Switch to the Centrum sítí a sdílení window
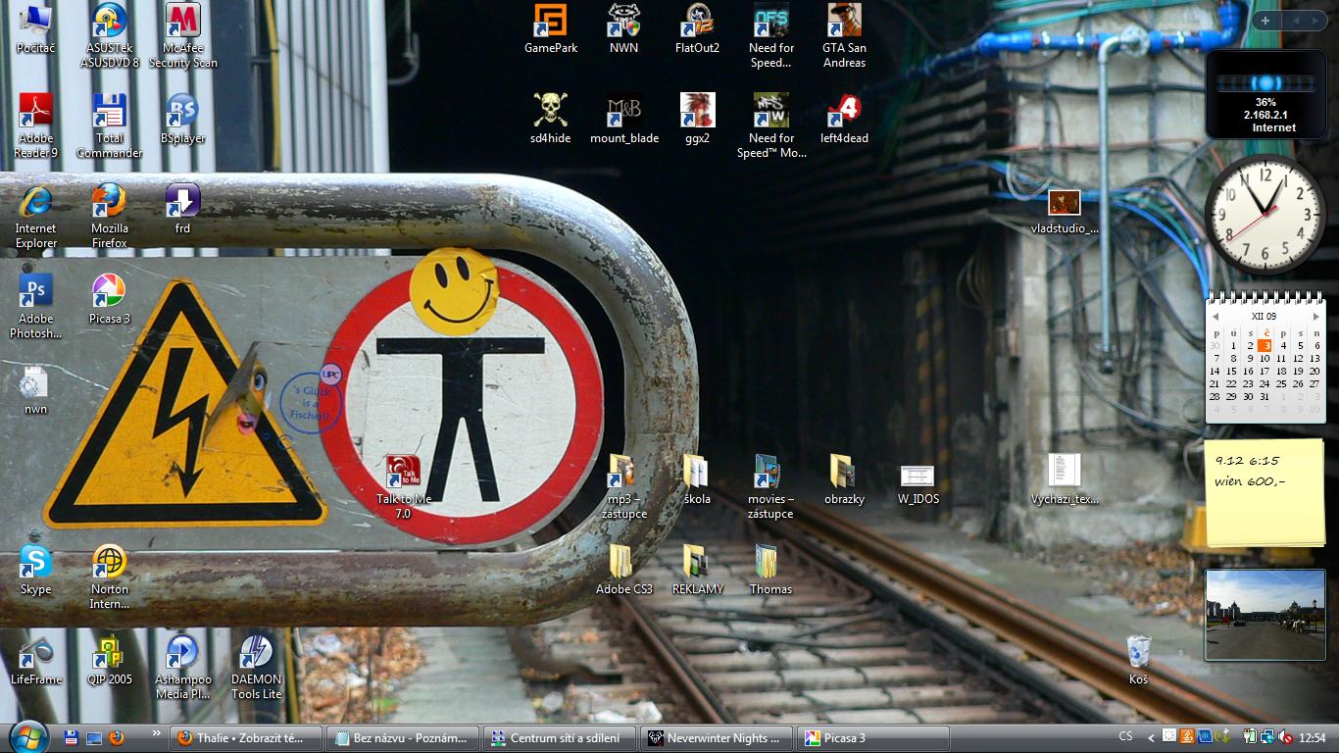1339x753 pixels. pos(561,738)
